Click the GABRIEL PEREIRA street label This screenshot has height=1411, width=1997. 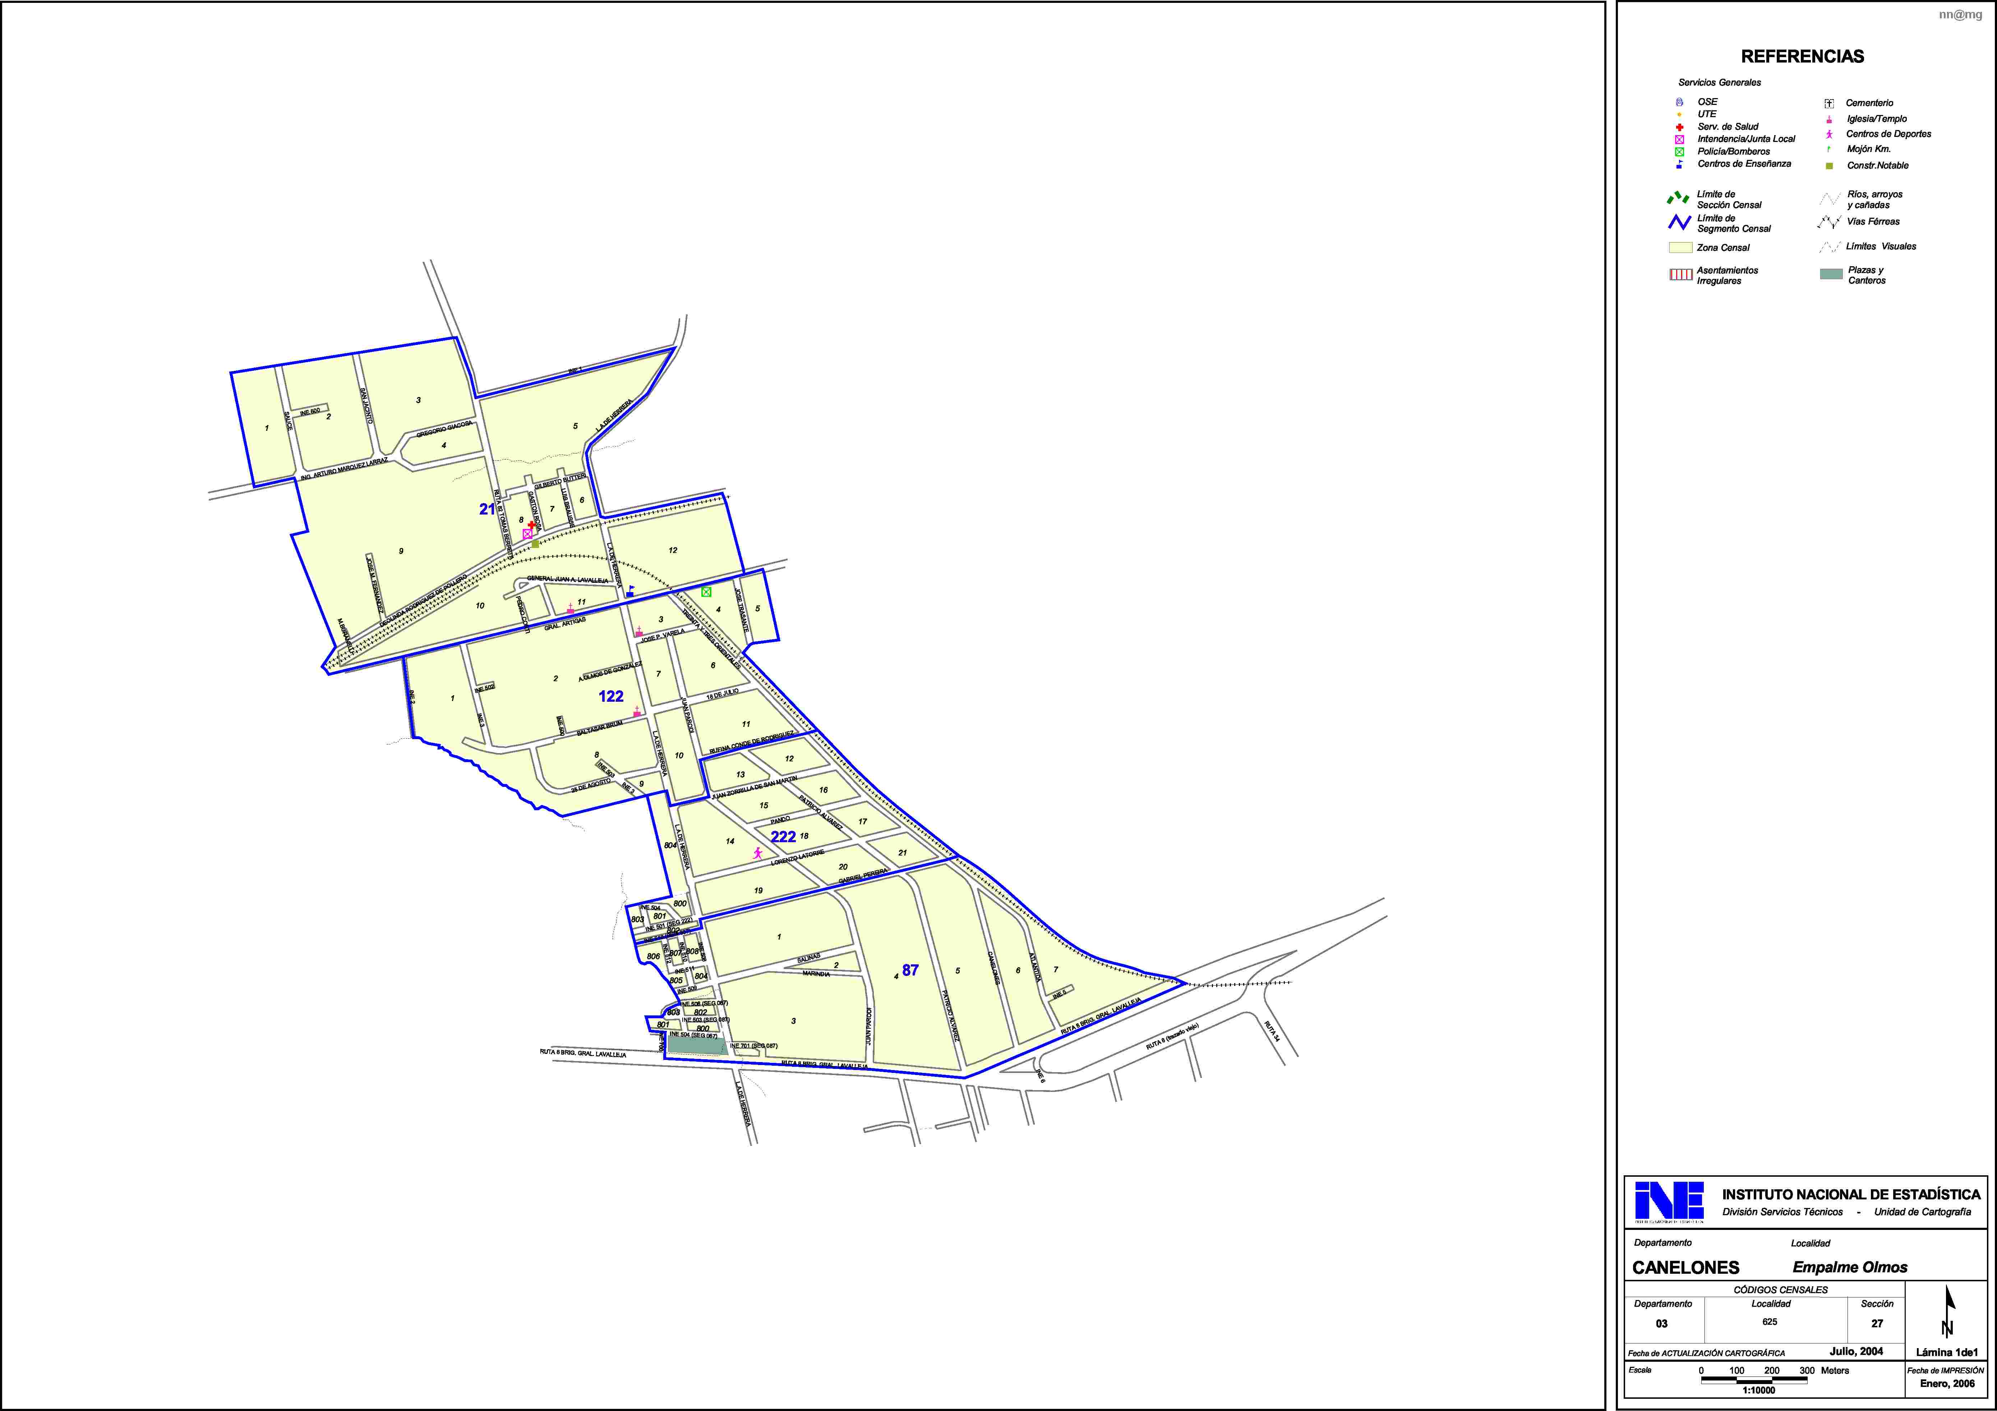(864, 876)
